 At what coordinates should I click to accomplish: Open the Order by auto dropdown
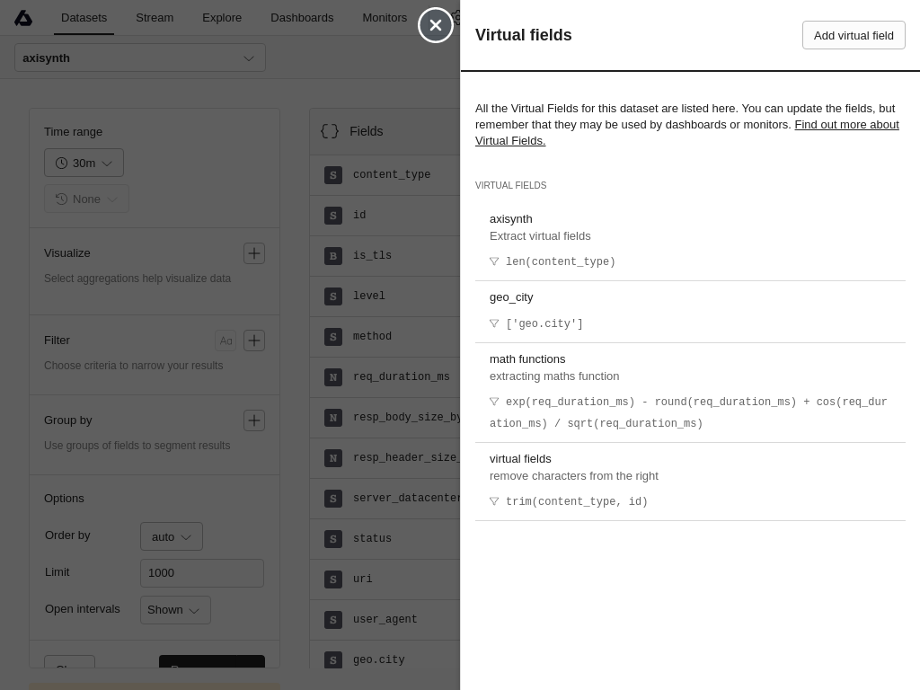tap(172, 536)
